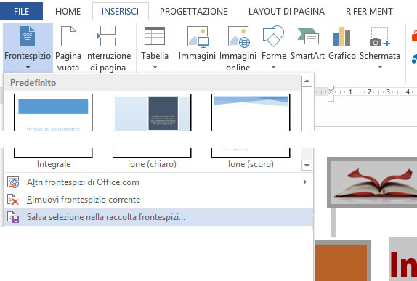The width and height of the screenshot is (417, 281).
Task: Open the Frontespizio cover page gallery
Action: [x=28, y=47]
